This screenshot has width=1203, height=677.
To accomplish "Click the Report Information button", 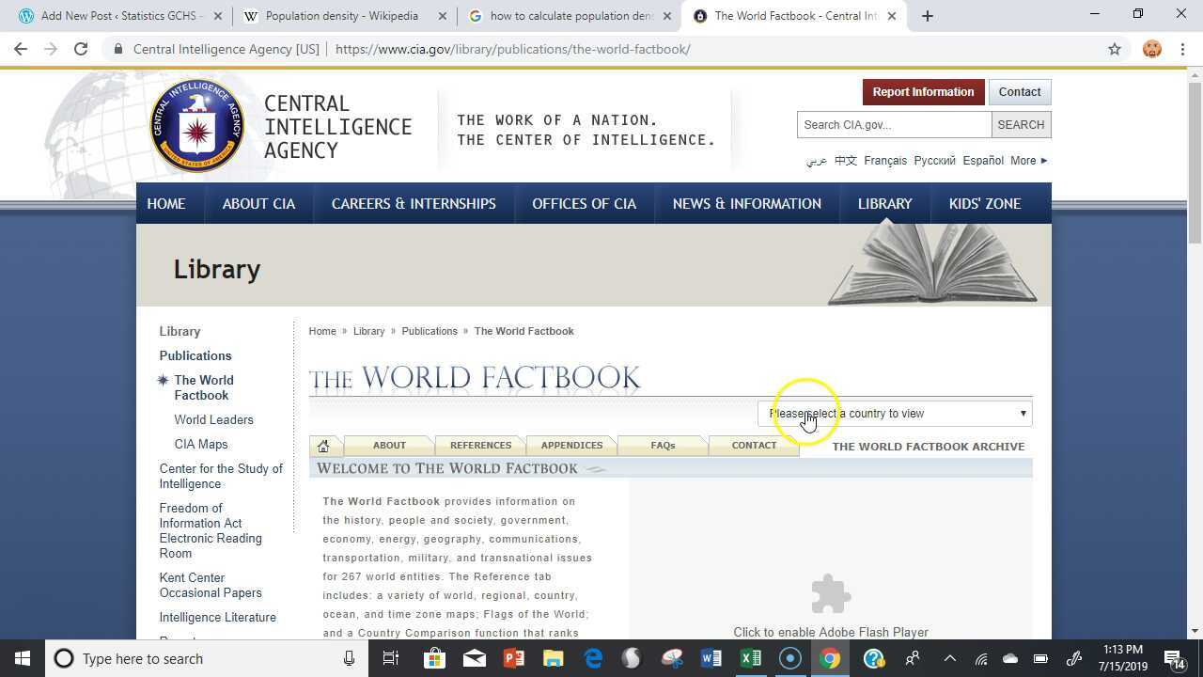I will 922,92.
